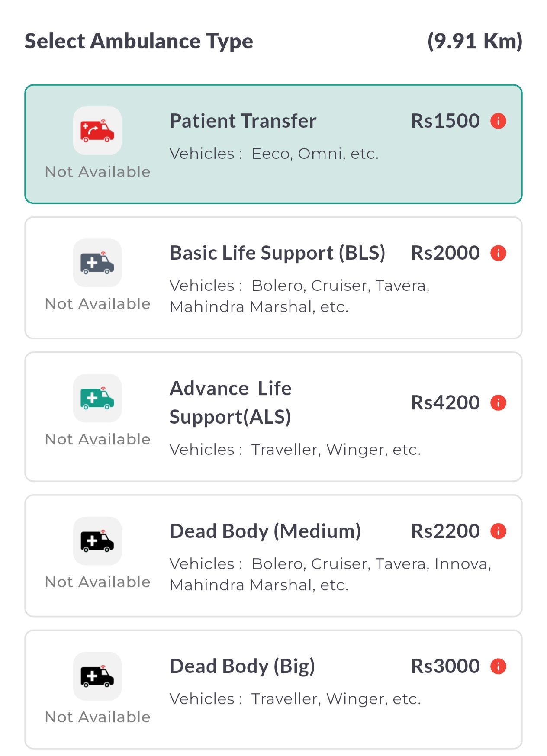This screenshot has width=547, height=756.
Task: Open info icon beside Dead Body (Medium) price
Action: [498, 531]
